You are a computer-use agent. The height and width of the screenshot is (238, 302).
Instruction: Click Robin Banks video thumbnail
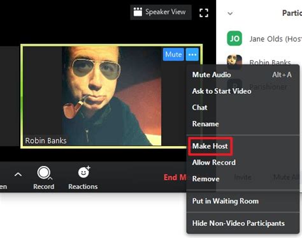click(x=111, y=96)
